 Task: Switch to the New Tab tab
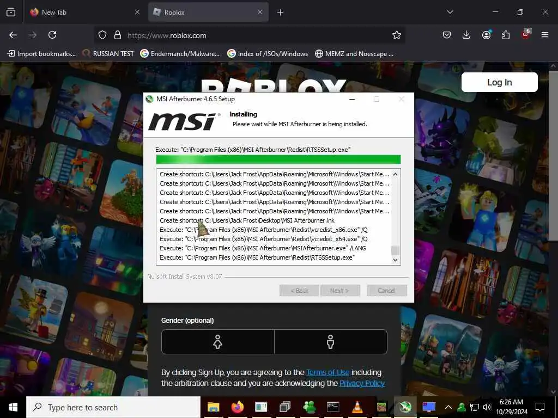(x=85, y=12)
